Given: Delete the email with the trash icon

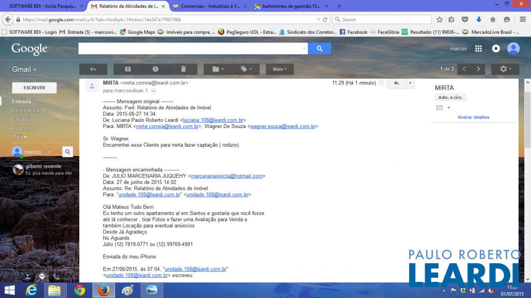Looking at the screenshot, I should [x=183, y=69].
